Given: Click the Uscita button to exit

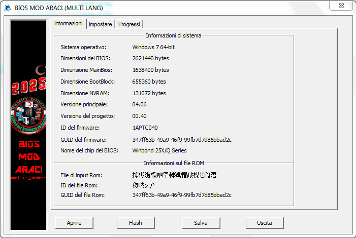Looking at the screenshot, I should pyautogui.click(x=264, y=223).
